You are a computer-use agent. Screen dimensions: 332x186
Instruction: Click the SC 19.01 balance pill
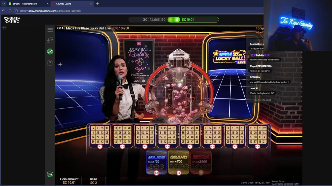(x=193, y=20)
